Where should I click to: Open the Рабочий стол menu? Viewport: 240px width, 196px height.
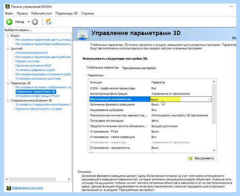(x=42, y=13)
